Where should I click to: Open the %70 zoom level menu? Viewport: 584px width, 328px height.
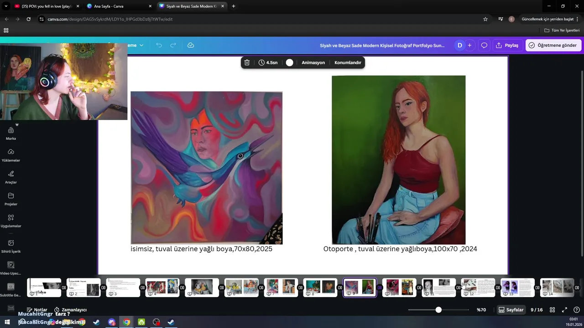point(481,310)
